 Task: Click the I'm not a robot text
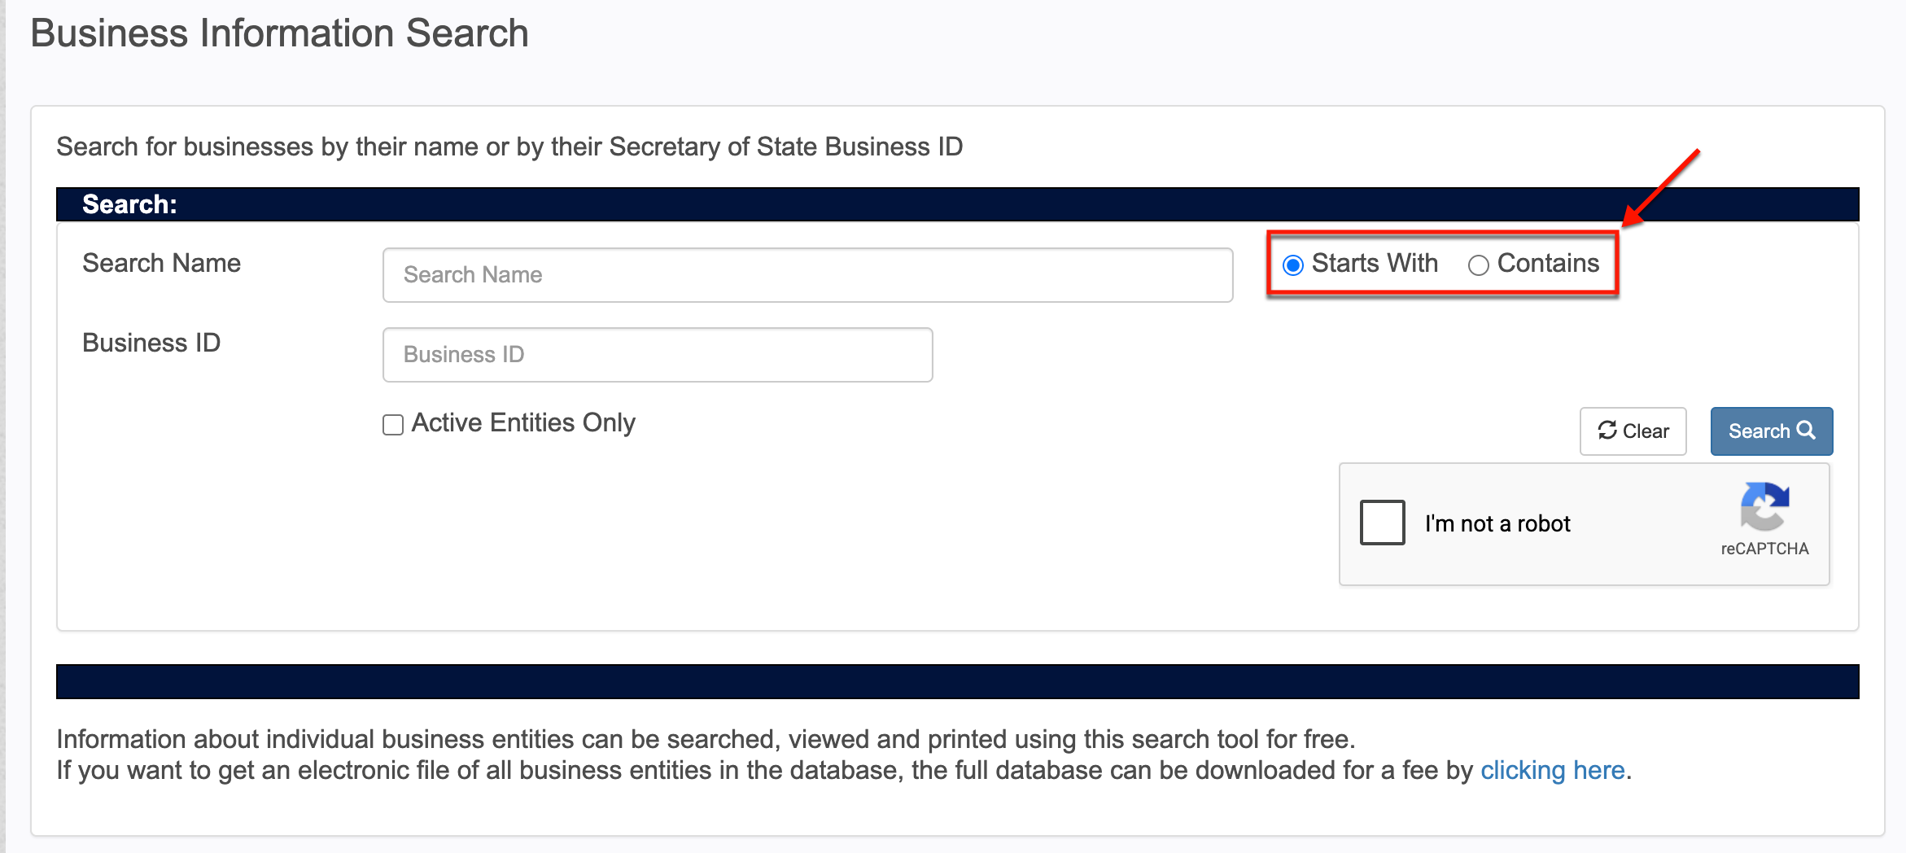coord(1497,523)
